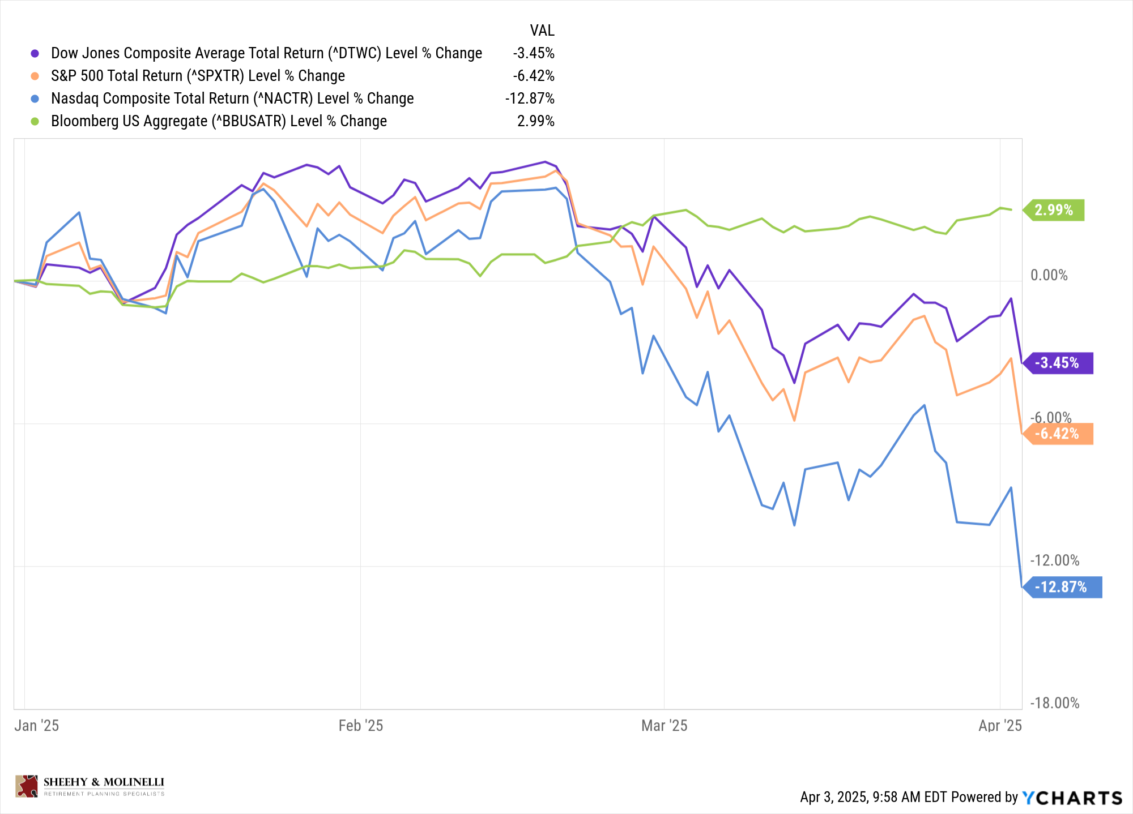This screenshot has width=1133, height=814.
Task: Click the blue -12.87% end-value flag
Action: [1064, 587]
